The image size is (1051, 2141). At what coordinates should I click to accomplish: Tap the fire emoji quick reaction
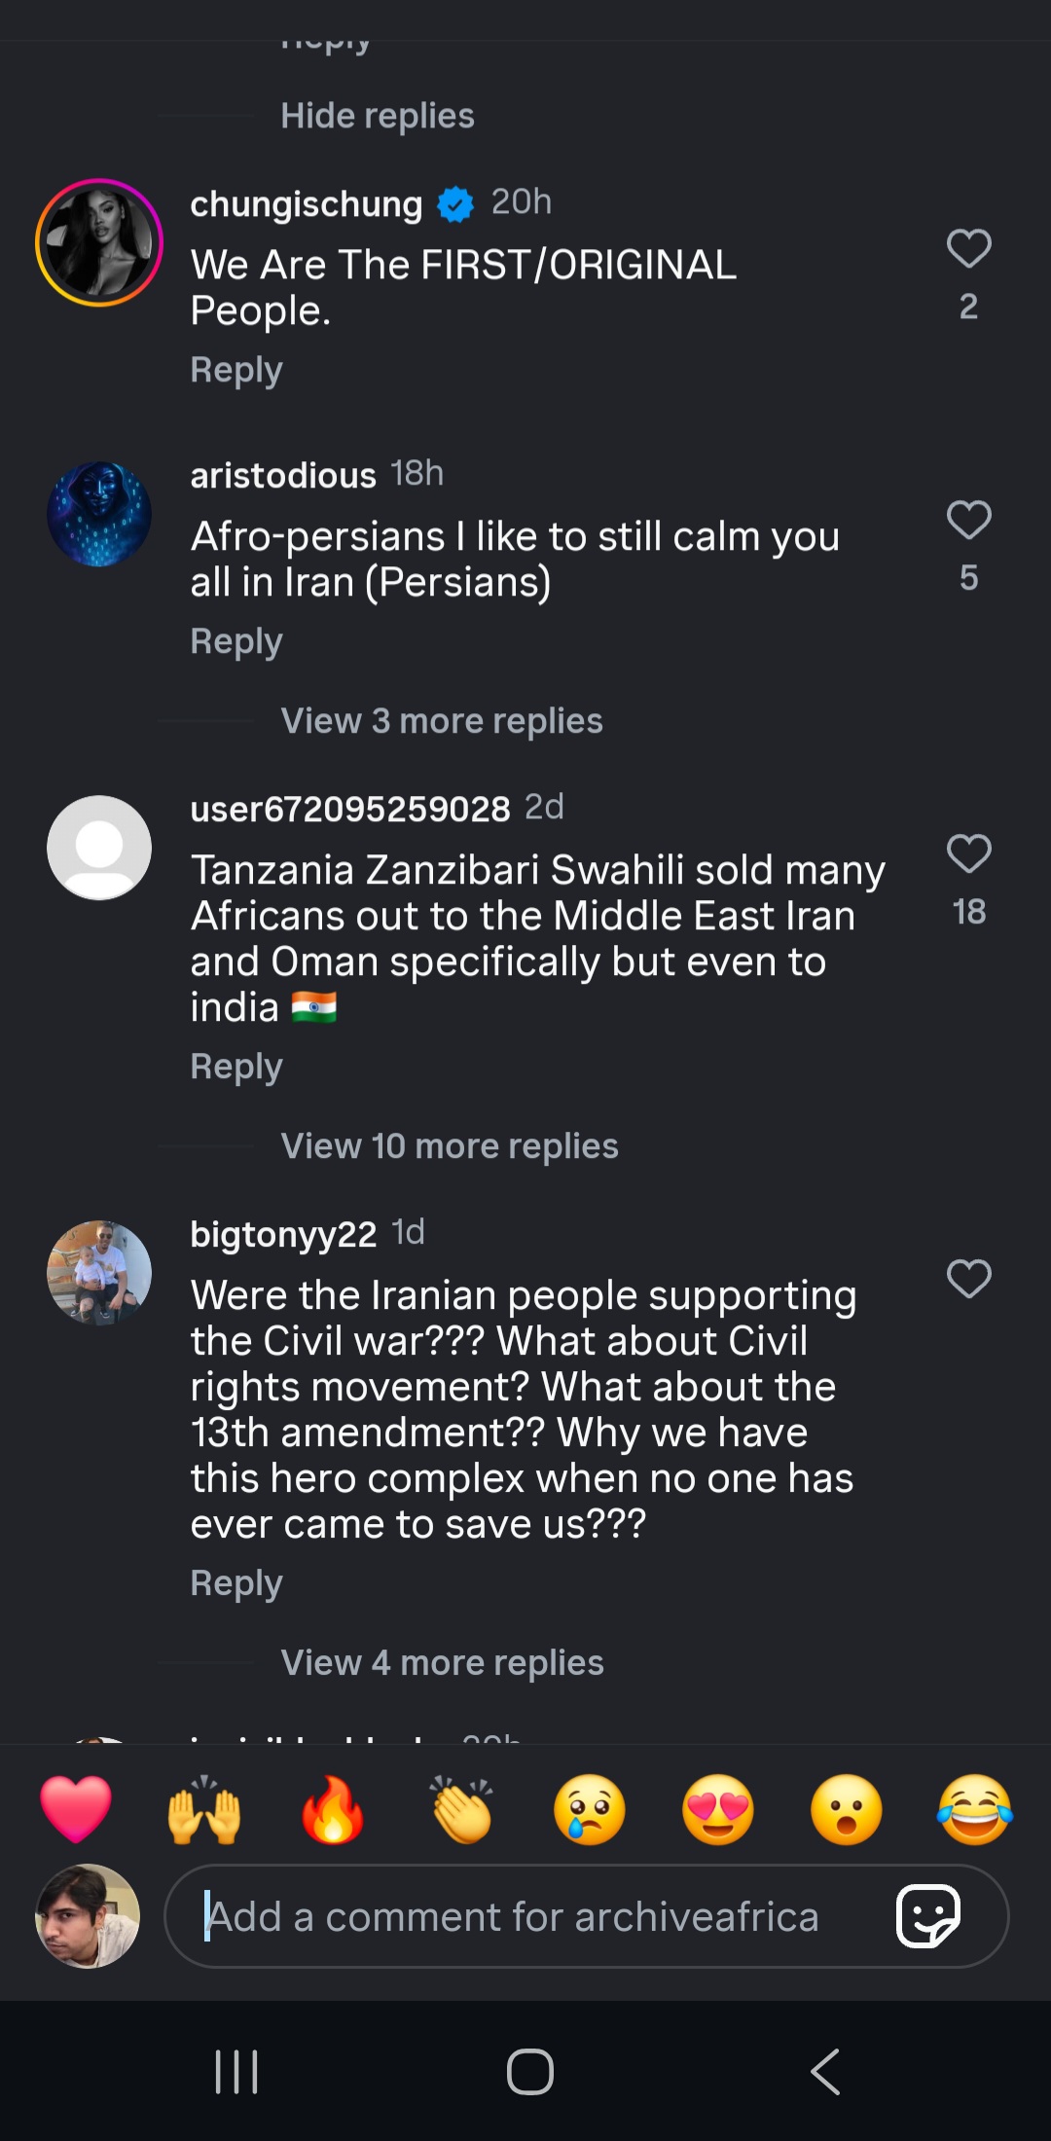333,1810
